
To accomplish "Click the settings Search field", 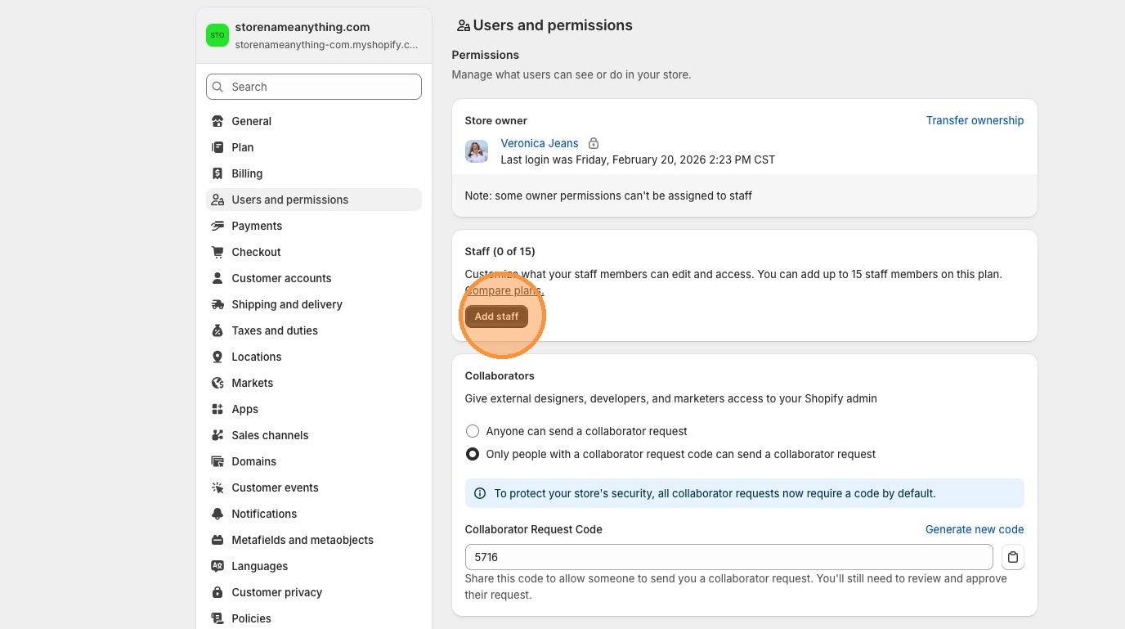I will tap(314, 87).
